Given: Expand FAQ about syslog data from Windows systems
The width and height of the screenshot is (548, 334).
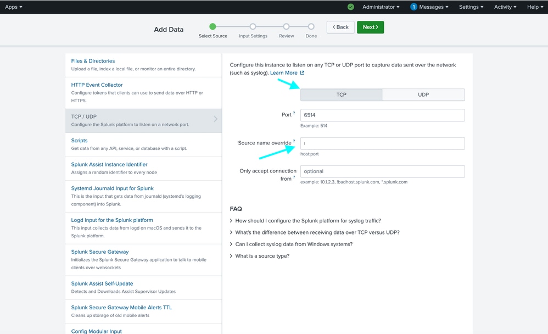Looking at the screenshot, I should pos(291,244).
